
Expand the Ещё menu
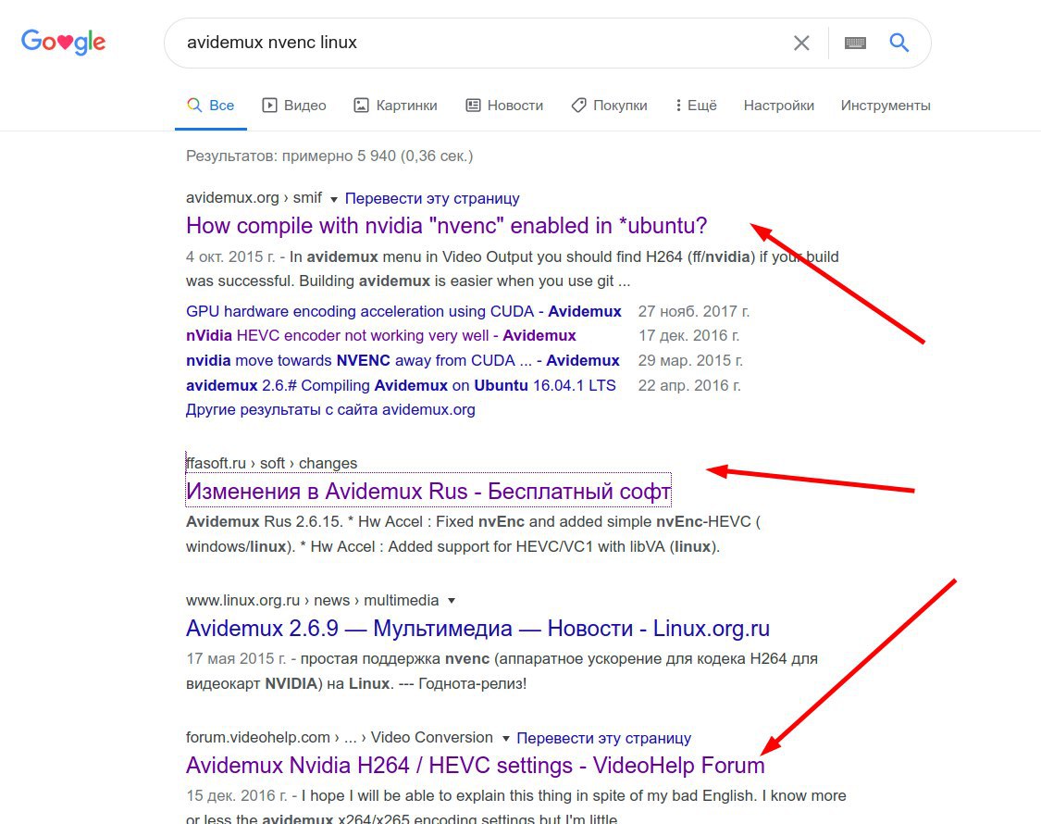coord(696,105)
